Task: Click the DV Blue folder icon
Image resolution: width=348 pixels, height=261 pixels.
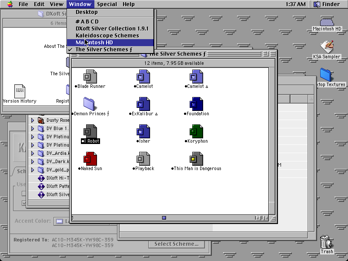Action: click(41, 128)
